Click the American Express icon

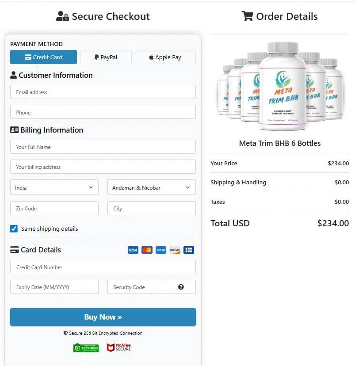pyautogui.click(x=160, y=250)
